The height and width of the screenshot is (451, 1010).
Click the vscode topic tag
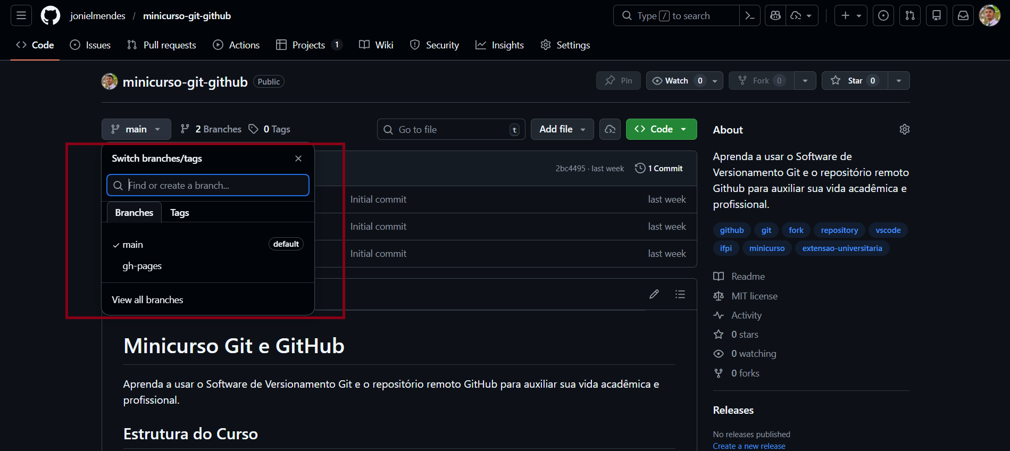pyautogui.click(x=888, y=230)
